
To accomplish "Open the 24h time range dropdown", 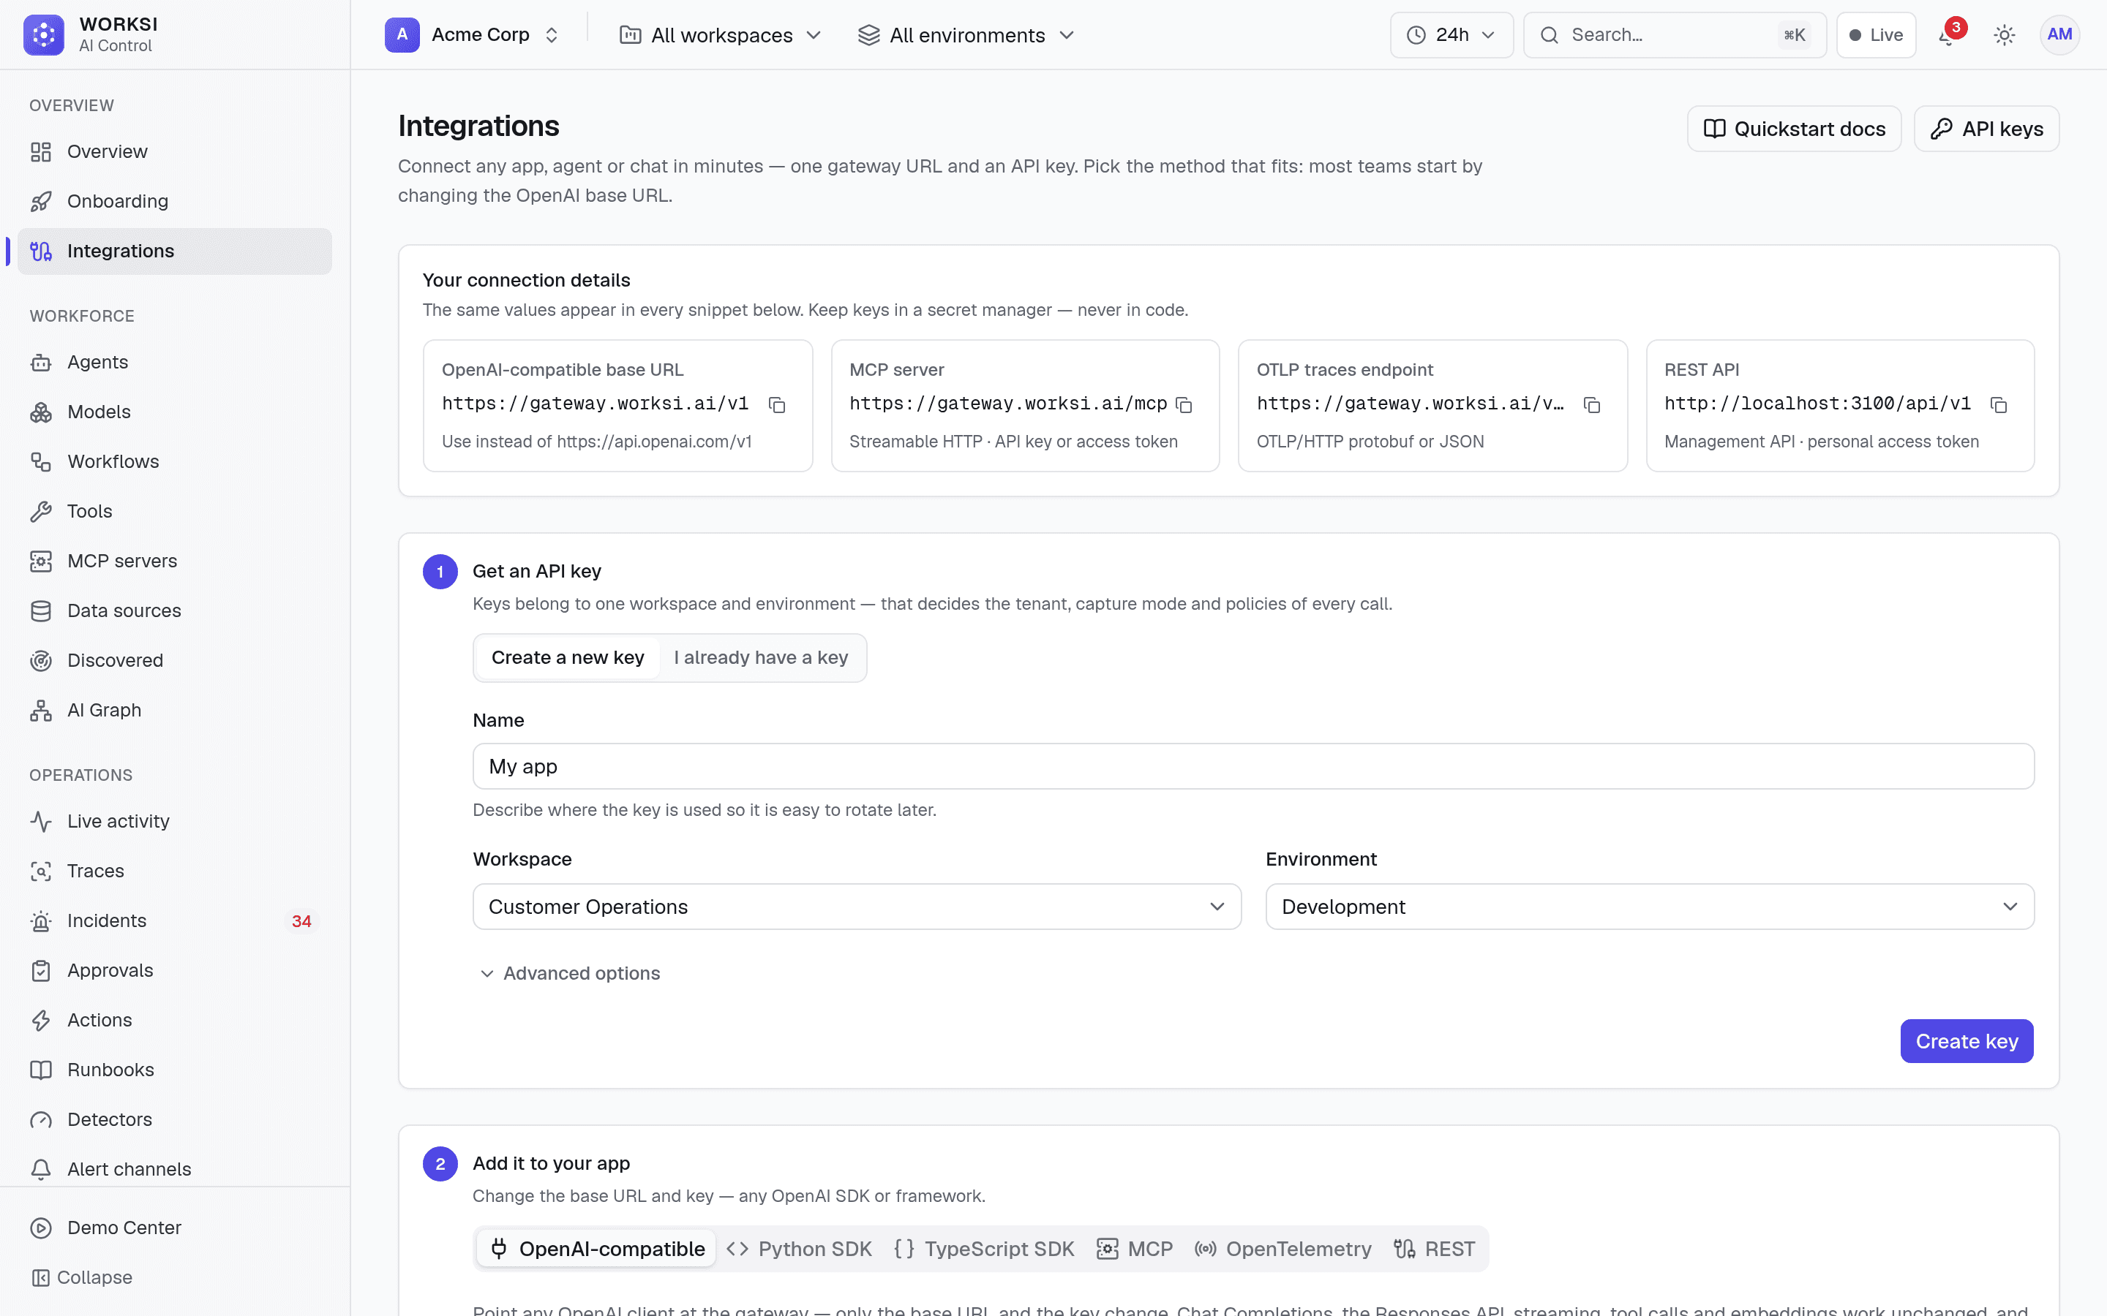I will (x=1451, y=35).
